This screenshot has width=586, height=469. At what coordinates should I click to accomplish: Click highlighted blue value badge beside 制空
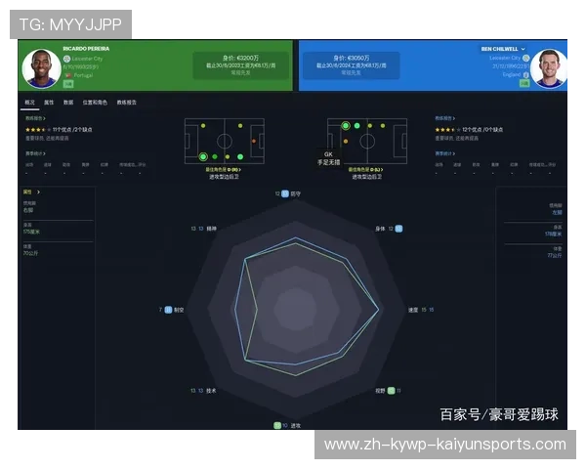click(x=169, y=310)
